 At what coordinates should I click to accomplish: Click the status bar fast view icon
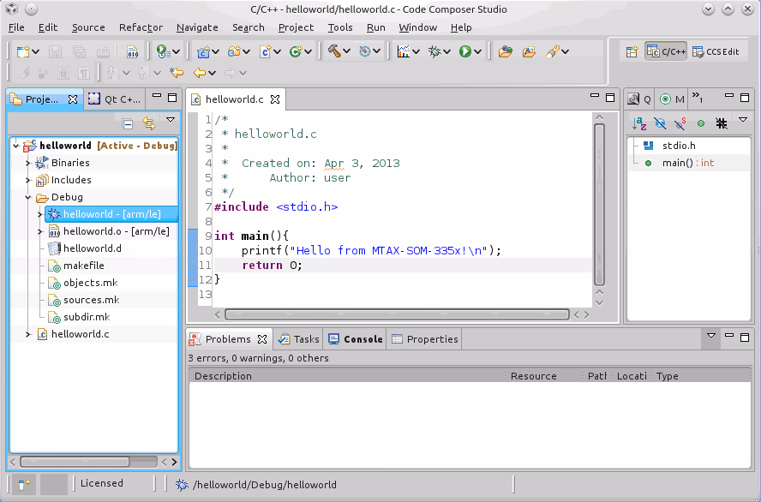(24, 484)
